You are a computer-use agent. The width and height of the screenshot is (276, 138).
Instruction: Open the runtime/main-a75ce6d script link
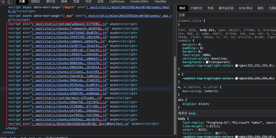[66, 98]
